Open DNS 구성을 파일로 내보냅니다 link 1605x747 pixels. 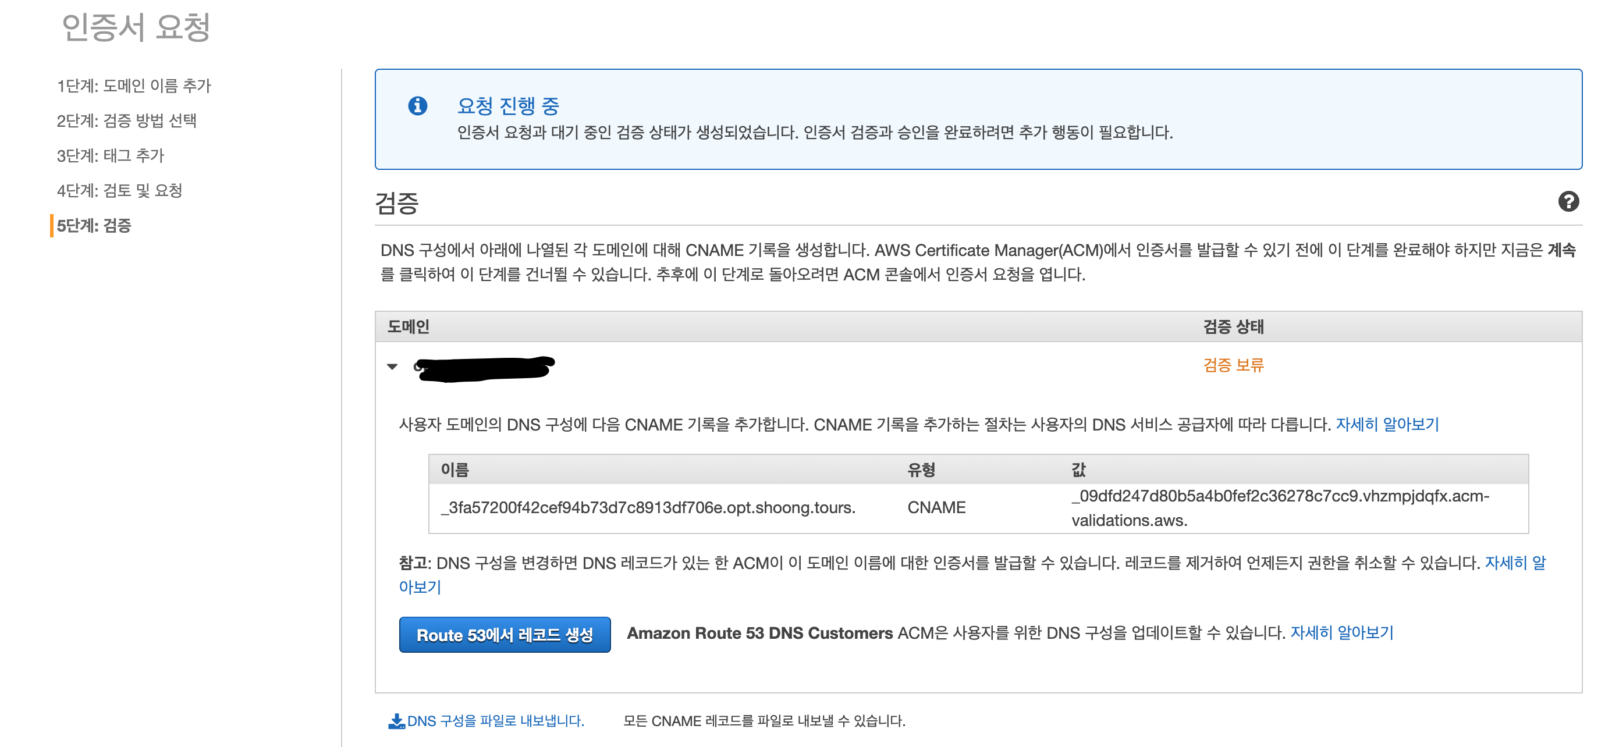point(495,721)
